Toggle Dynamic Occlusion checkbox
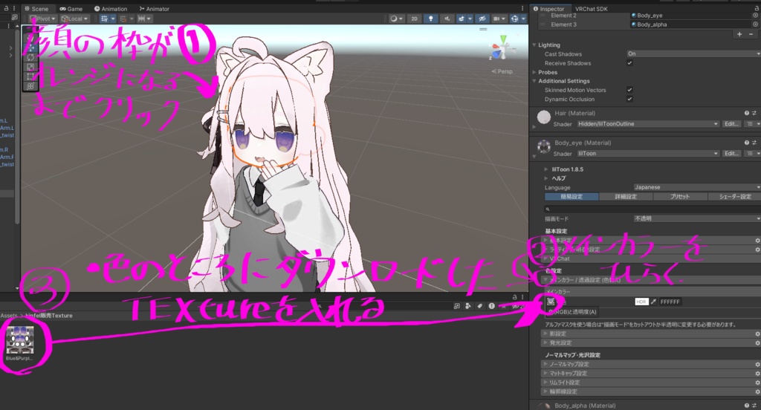Image resolution: width=761 pixels, height=410 pixels. [x=629, y=99]
